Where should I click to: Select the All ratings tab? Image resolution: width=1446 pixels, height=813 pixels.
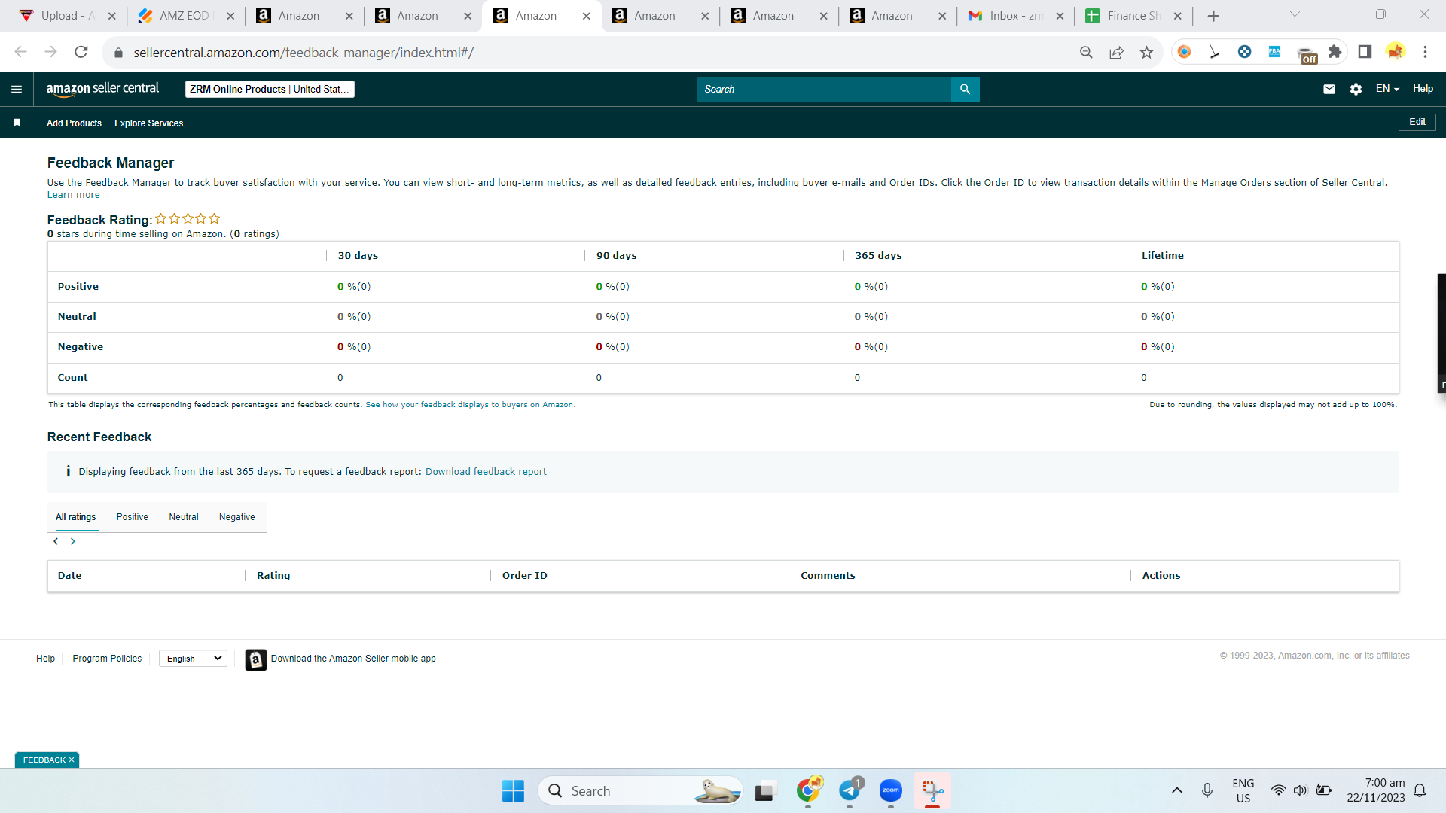(76, 517)
